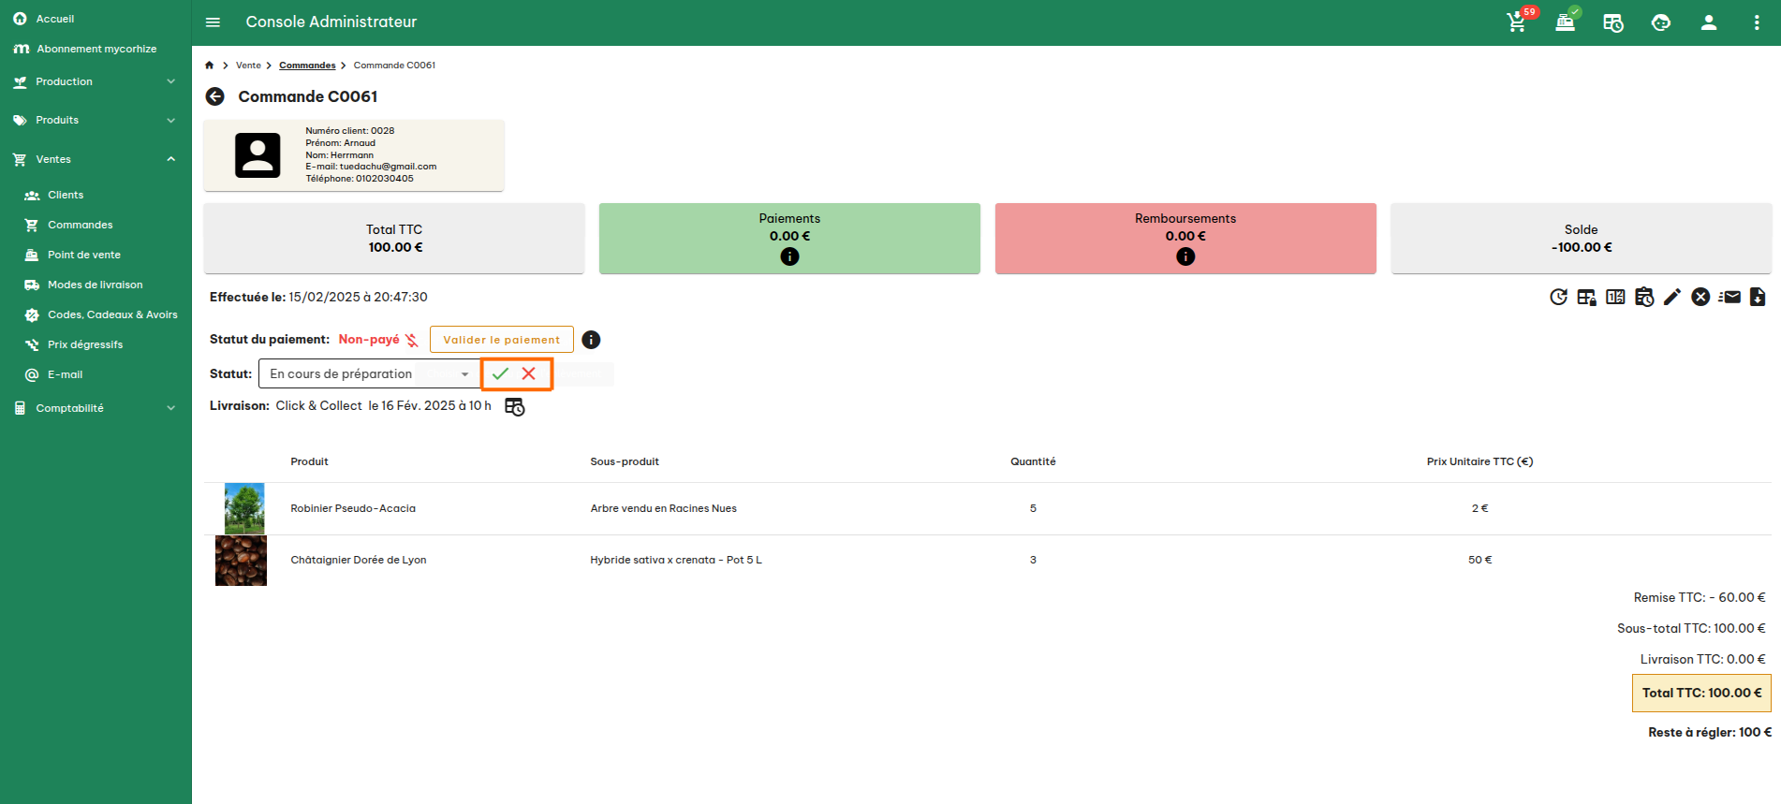Edit the order with the pencil icon
The image size is (1781, 804).
[1672, 297]
